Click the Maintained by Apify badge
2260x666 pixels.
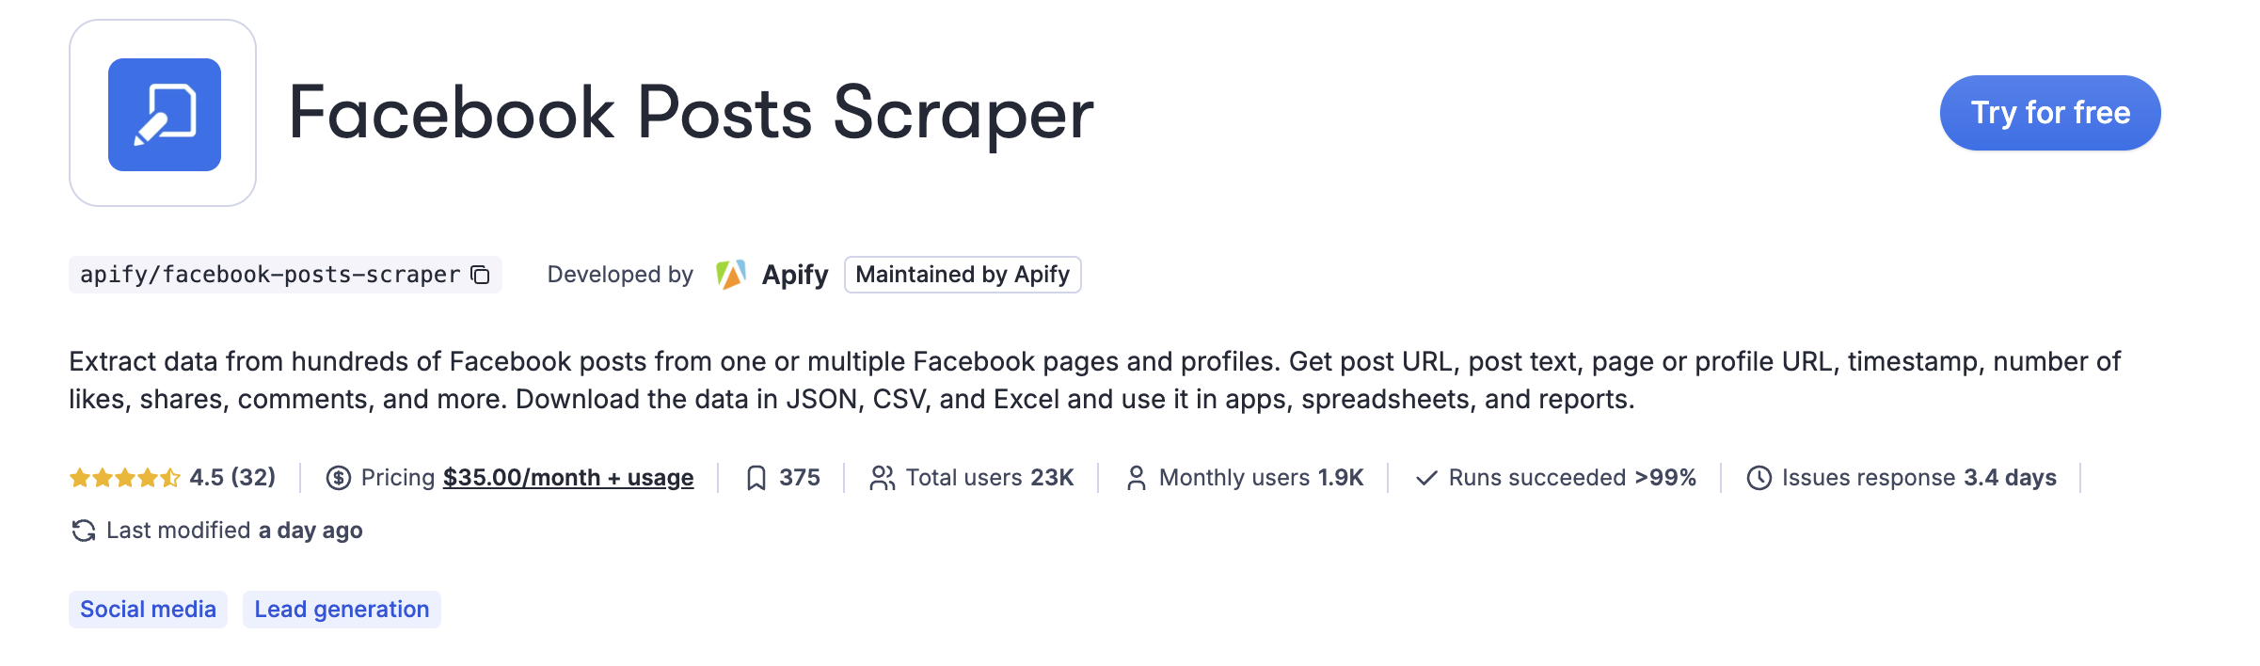pyautogui.click(x=963, y=275)
